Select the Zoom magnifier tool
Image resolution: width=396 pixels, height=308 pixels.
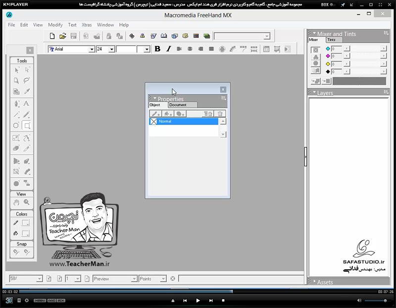tap(27, 202)
